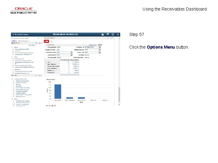Open the Collection Code dropdown
This screenshot has height=163, width=218.
[65, 53]
